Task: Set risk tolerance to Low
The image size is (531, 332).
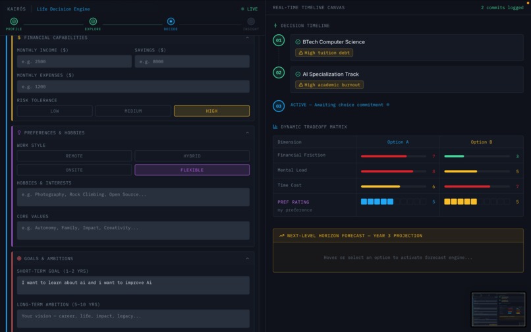Action: click(55, 111)
